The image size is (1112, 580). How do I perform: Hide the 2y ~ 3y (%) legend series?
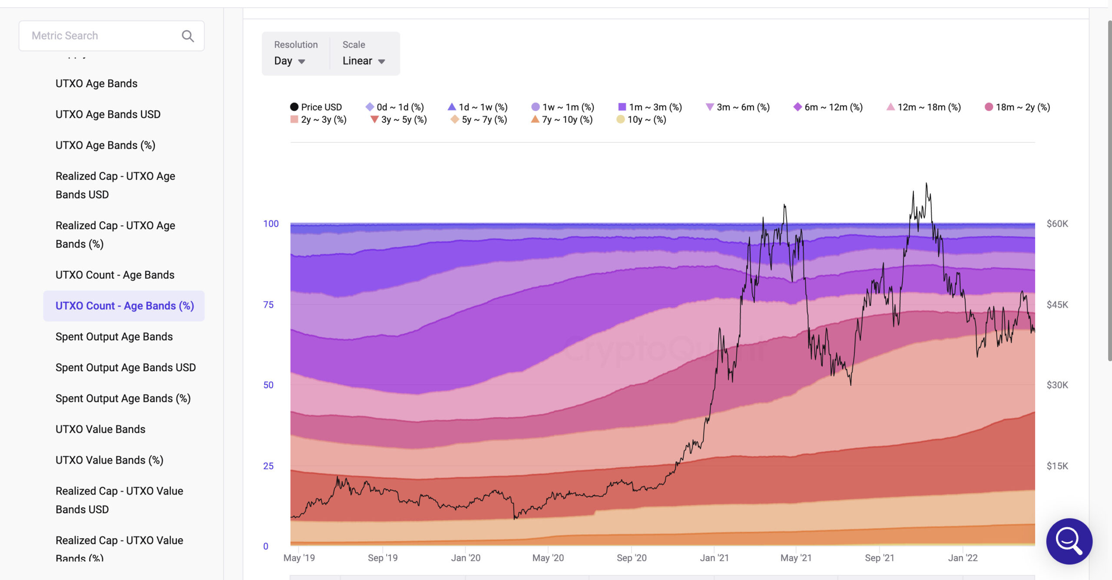click(x=318, y=119)
